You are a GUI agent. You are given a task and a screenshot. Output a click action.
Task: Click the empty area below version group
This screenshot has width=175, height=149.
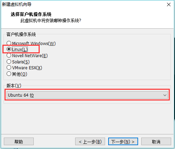coord(87,119)
